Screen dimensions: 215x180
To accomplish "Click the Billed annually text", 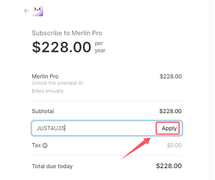I will (48, 91).
